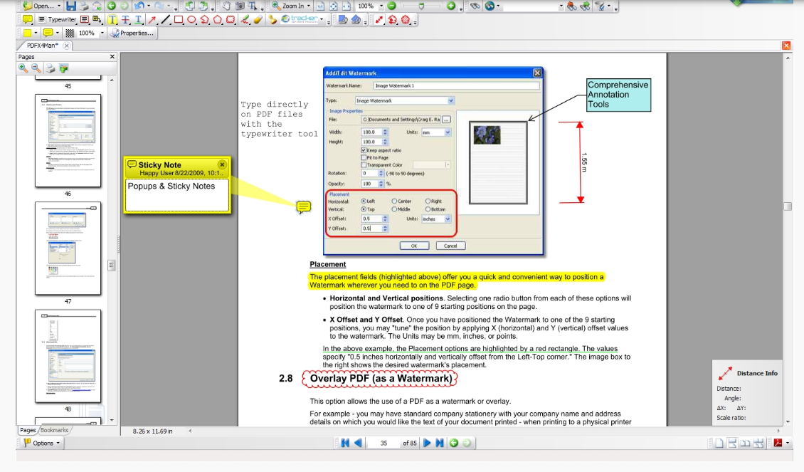Go back with the green left arrow
The width and height of the screenshot is (804, 472).
tap(111, 6)
